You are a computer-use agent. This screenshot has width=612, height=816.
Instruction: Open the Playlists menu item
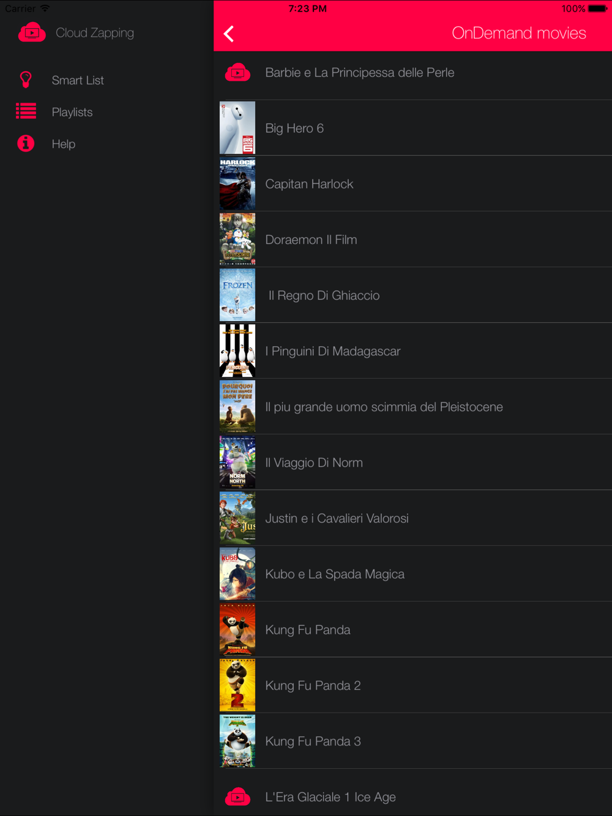pos(72,112)
